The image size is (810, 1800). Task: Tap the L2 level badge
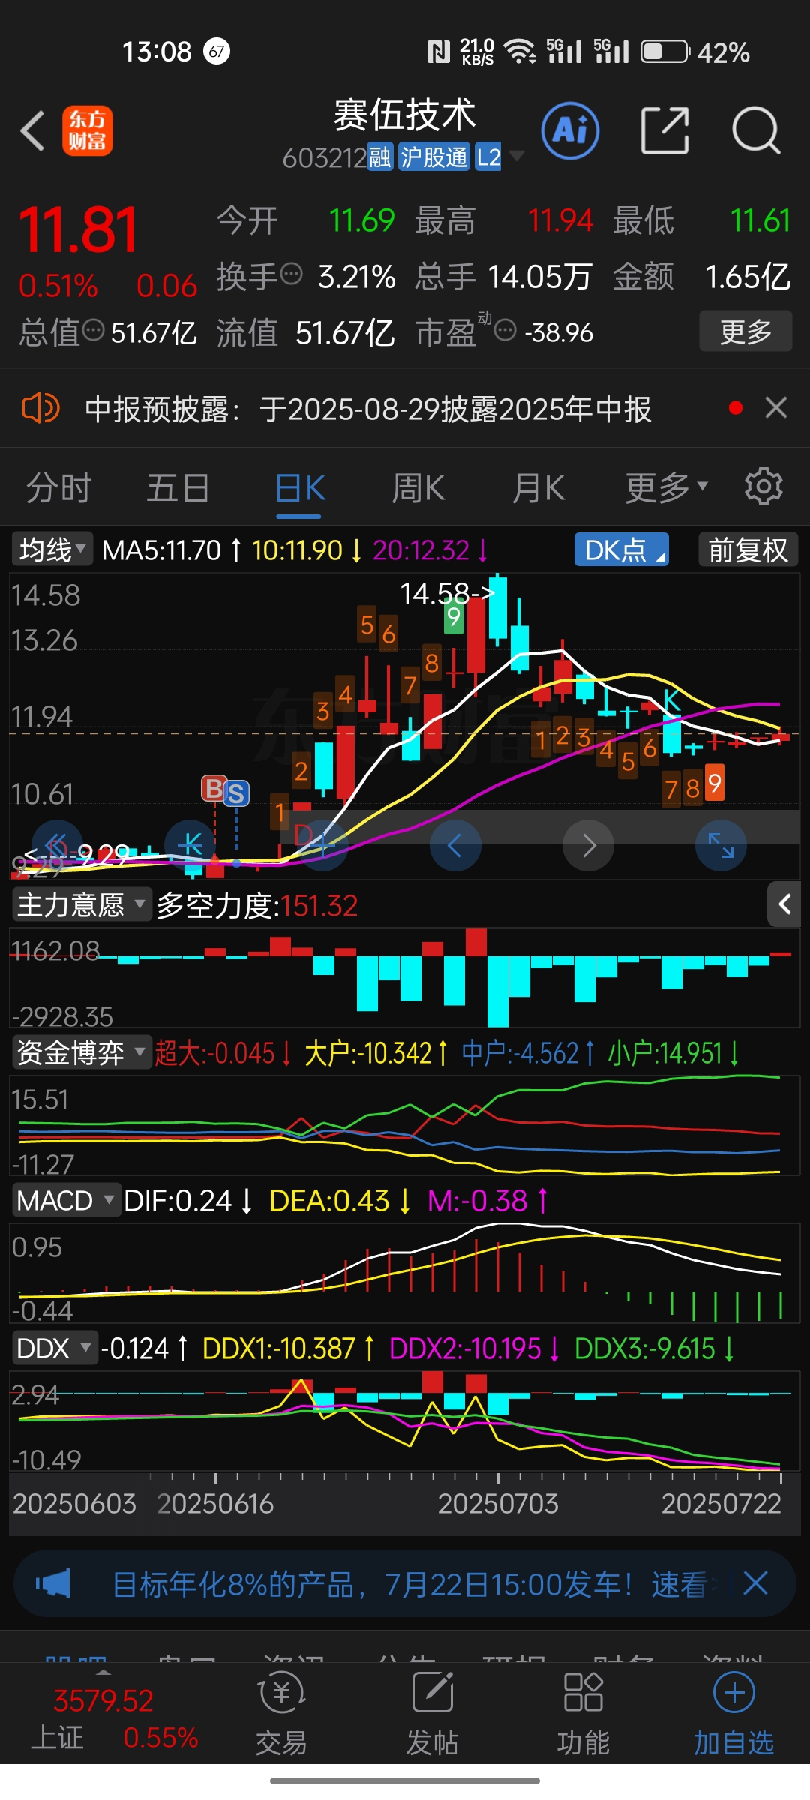488,157
